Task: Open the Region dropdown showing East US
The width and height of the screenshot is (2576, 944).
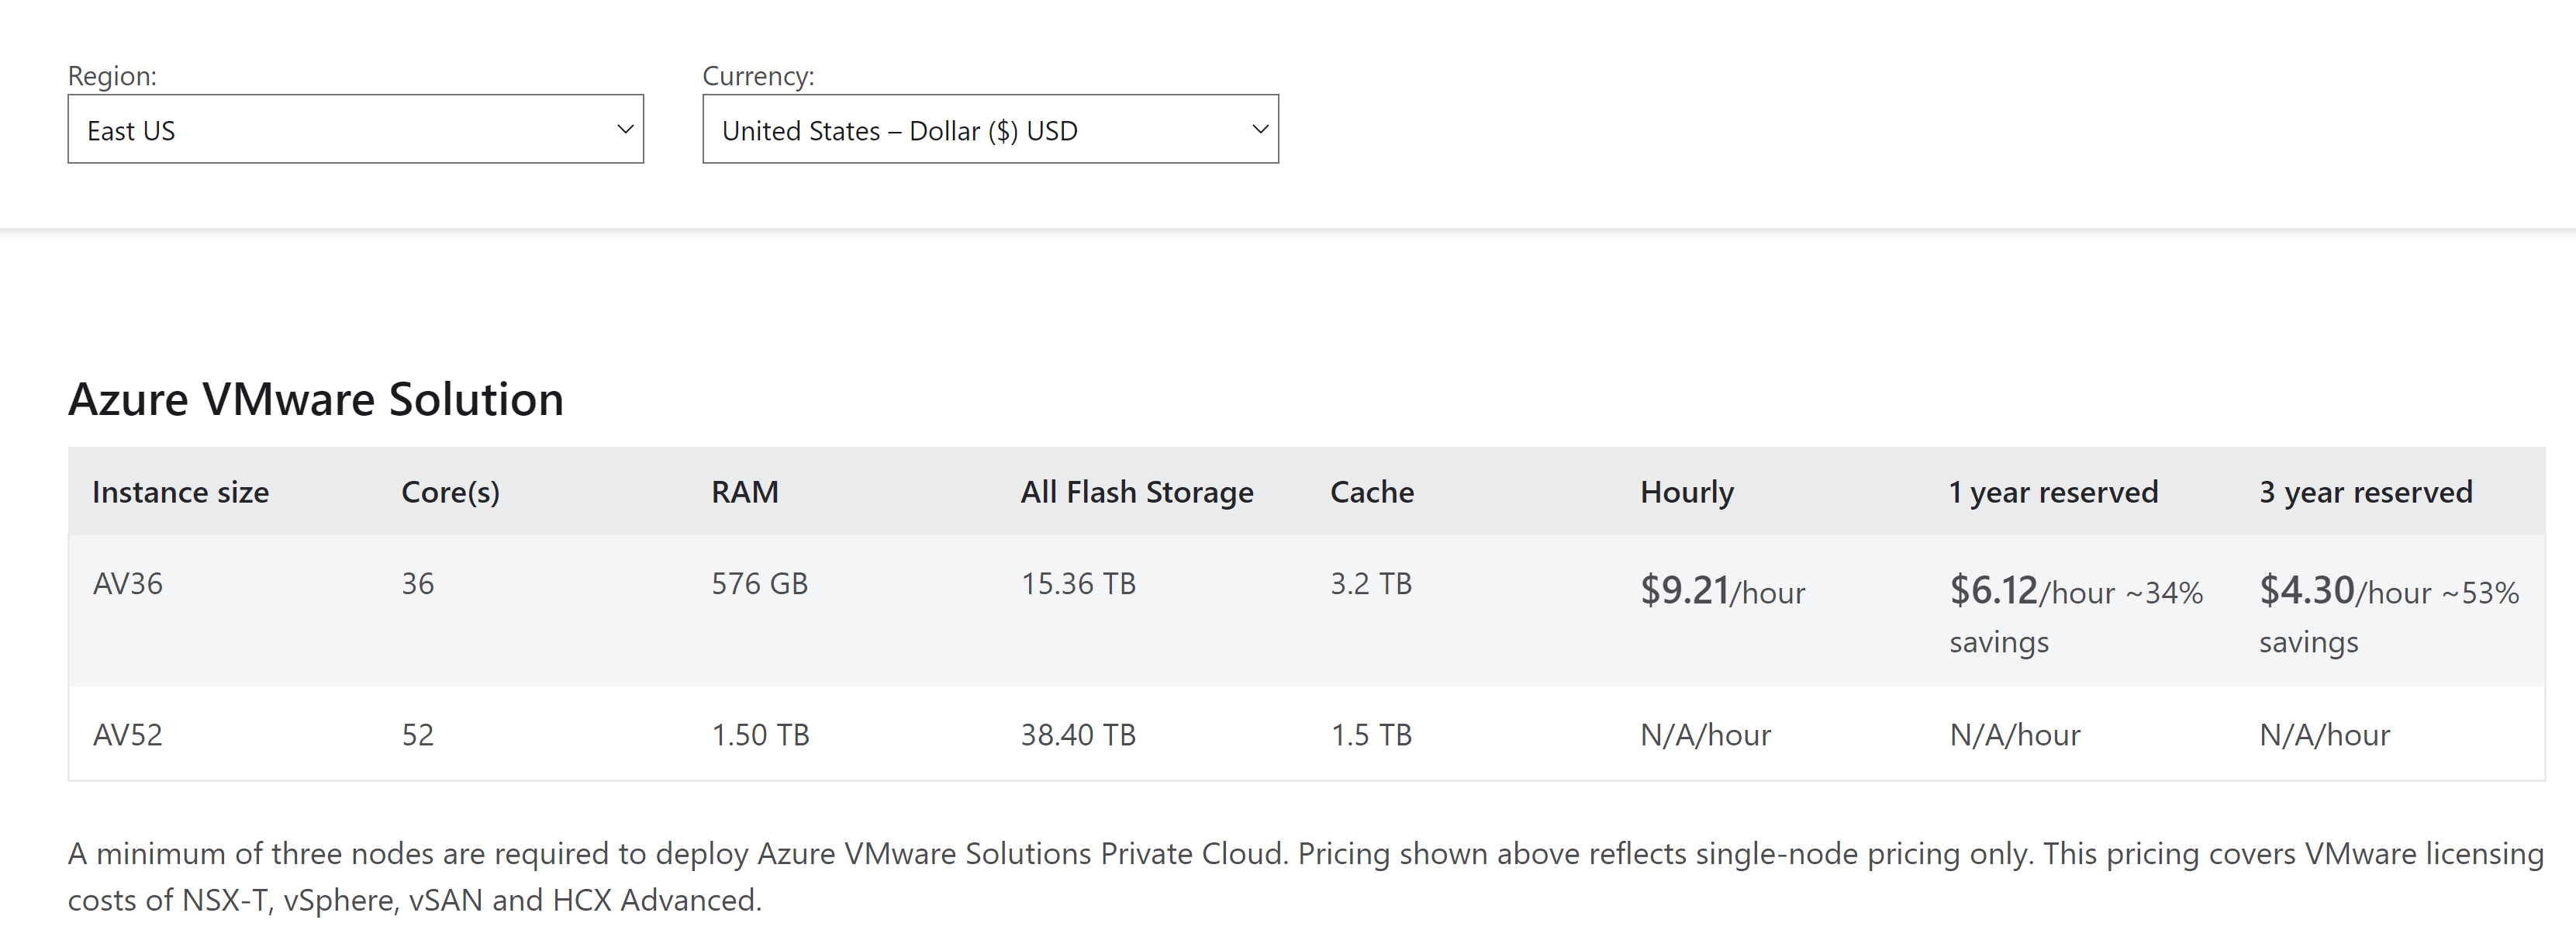Action: pos(355,129)
